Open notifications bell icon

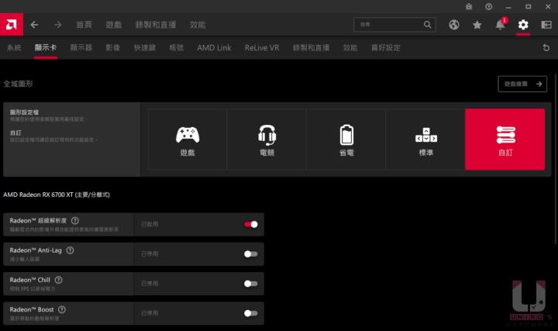pyautogui.click(x=501, y=25)
